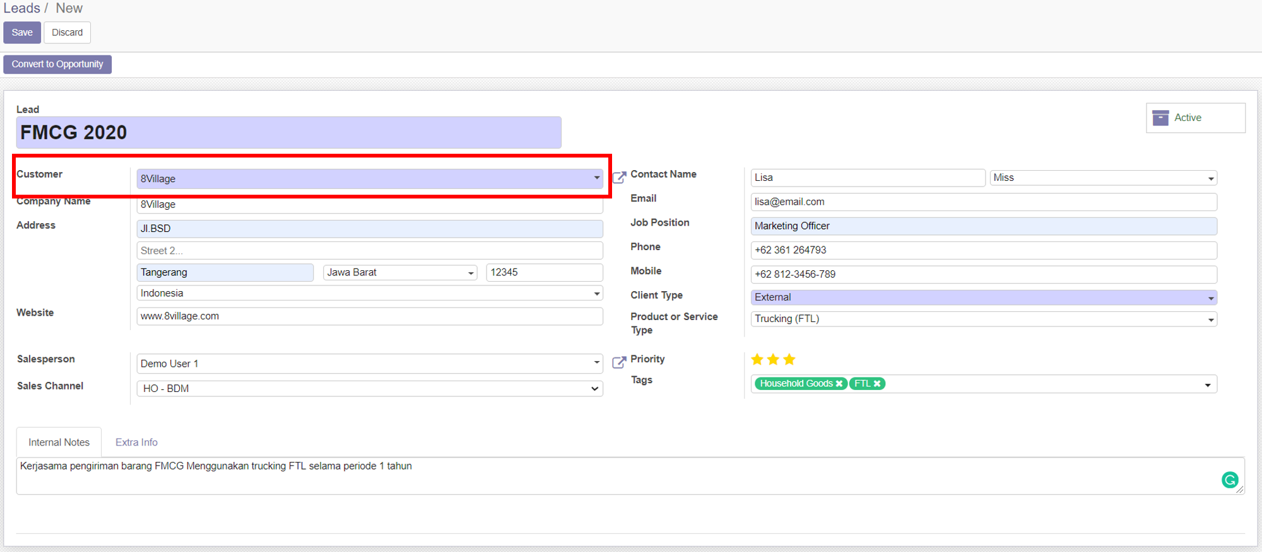Set priority to first star
The height and width of the screenshot is (552, 1262).
(x=757, y=359)
